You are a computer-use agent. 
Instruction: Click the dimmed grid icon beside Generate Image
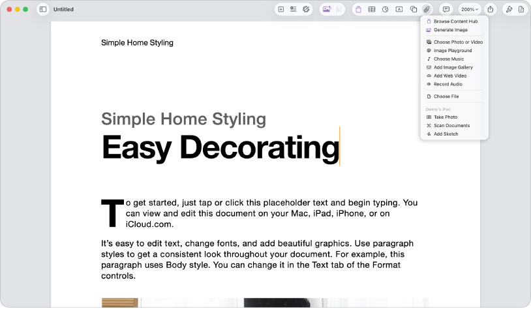(x=339, y=10)
